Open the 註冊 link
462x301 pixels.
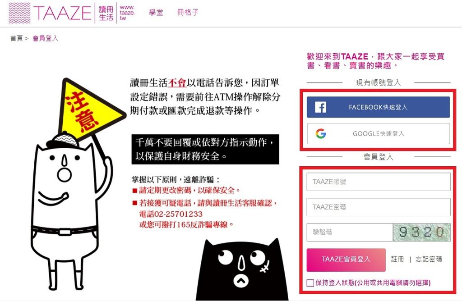pos(397,259)
